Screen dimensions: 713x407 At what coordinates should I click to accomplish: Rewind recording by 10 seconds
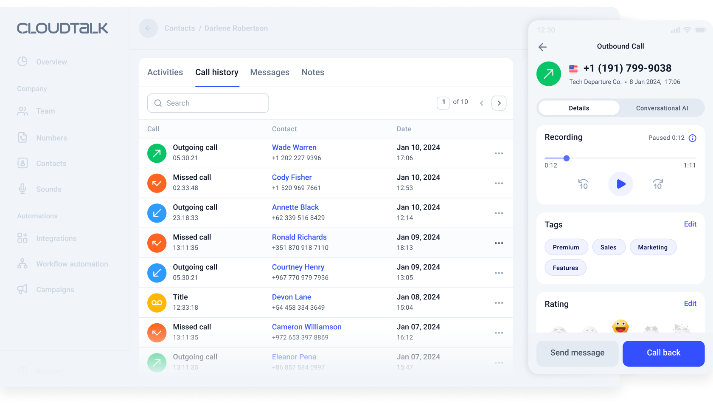[x=584, y=184]
